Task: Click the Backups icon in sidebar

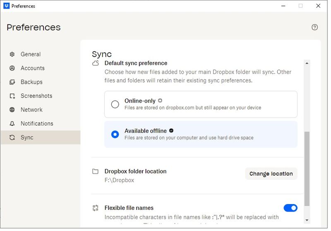Action: [12, 82]
